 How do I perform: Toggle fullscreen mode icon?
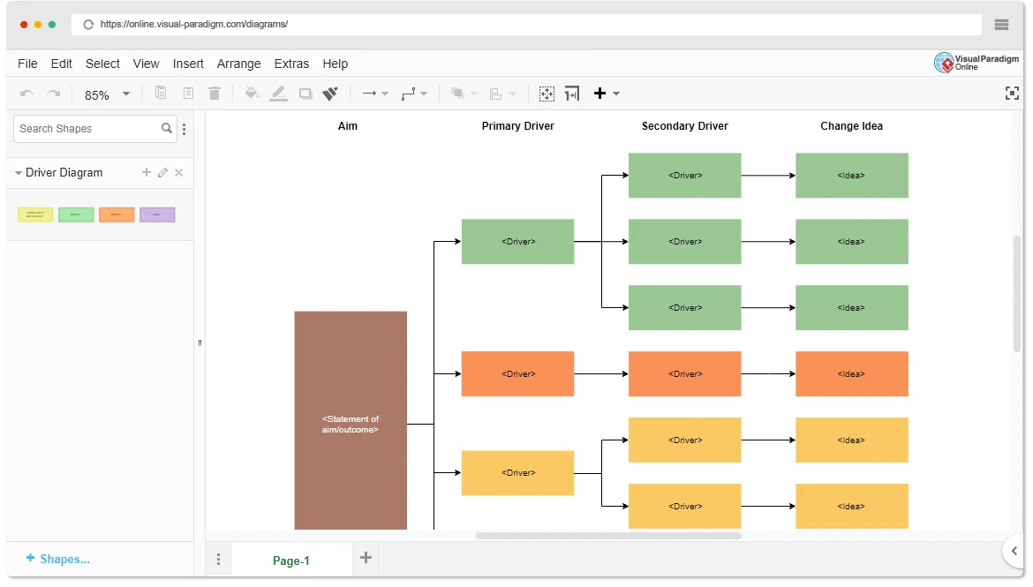click(x=1012, y=94)
